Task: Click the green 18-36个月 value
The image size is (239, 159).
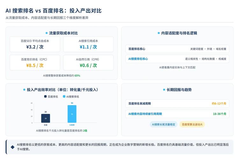Action: (220, 114)
